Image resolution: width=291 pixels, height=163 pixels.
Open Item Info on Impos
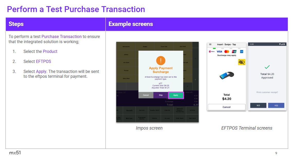point(142,110)
